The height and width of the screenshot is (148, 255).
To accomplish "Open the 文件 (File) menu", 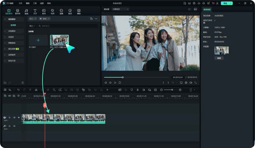I will click(21, 3).
